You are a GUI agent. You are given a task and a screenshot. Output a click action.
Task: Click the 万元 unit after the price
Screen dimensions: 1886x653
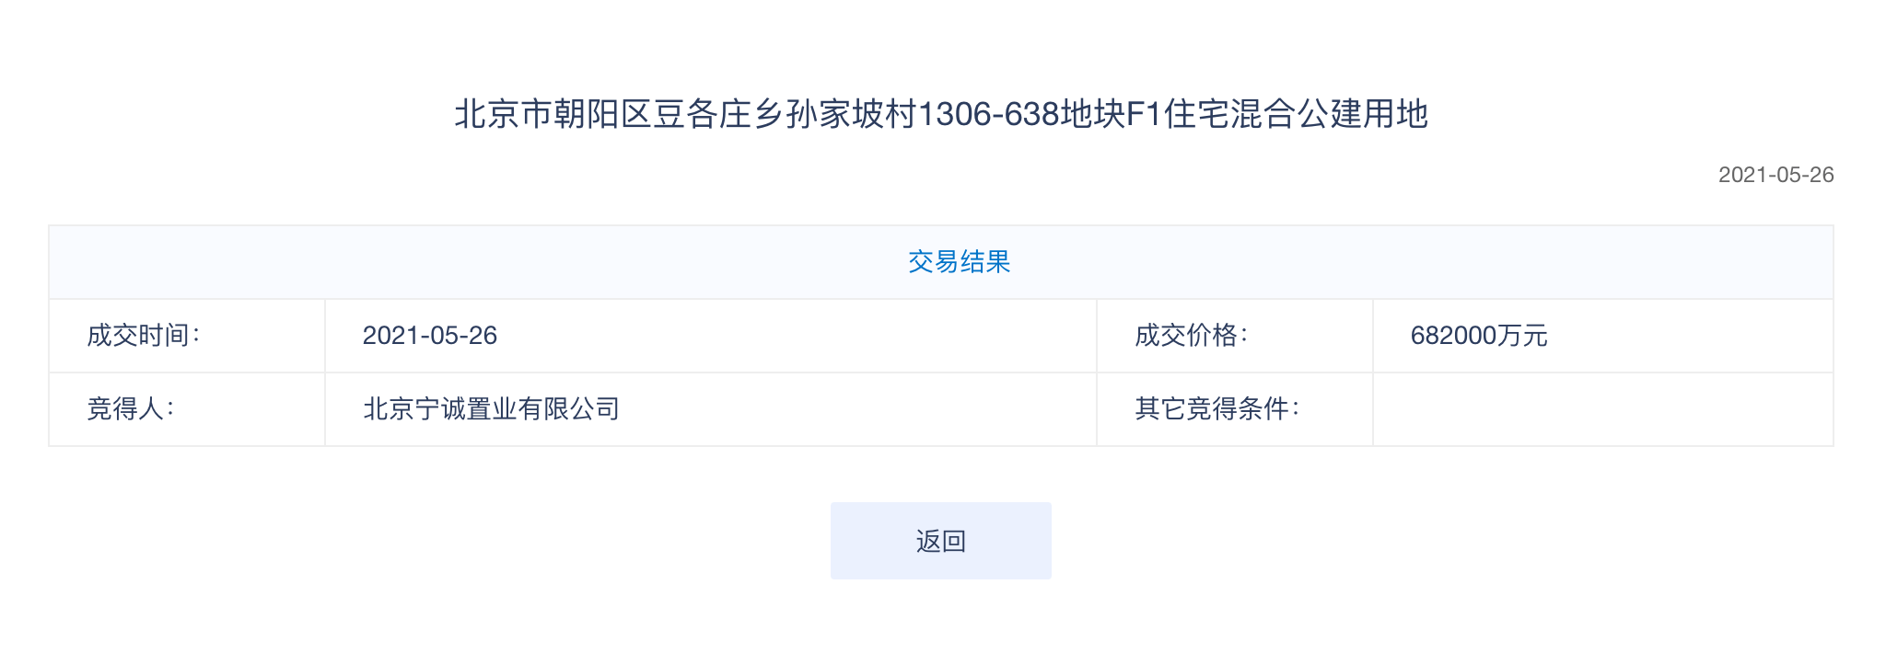[1522, 336]
